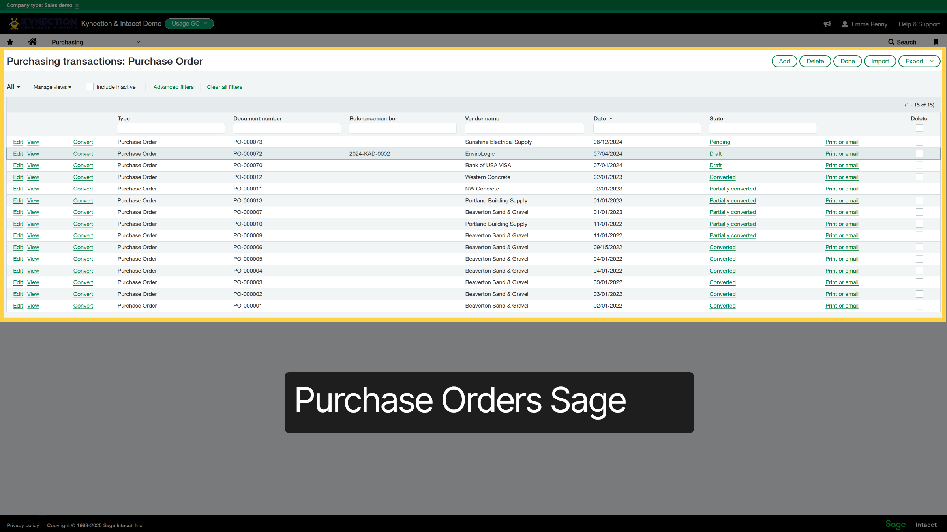Click the user profile icon beside Emma Penny
The height and width of the screenshot is (532, 947).
tap(844, 24)
